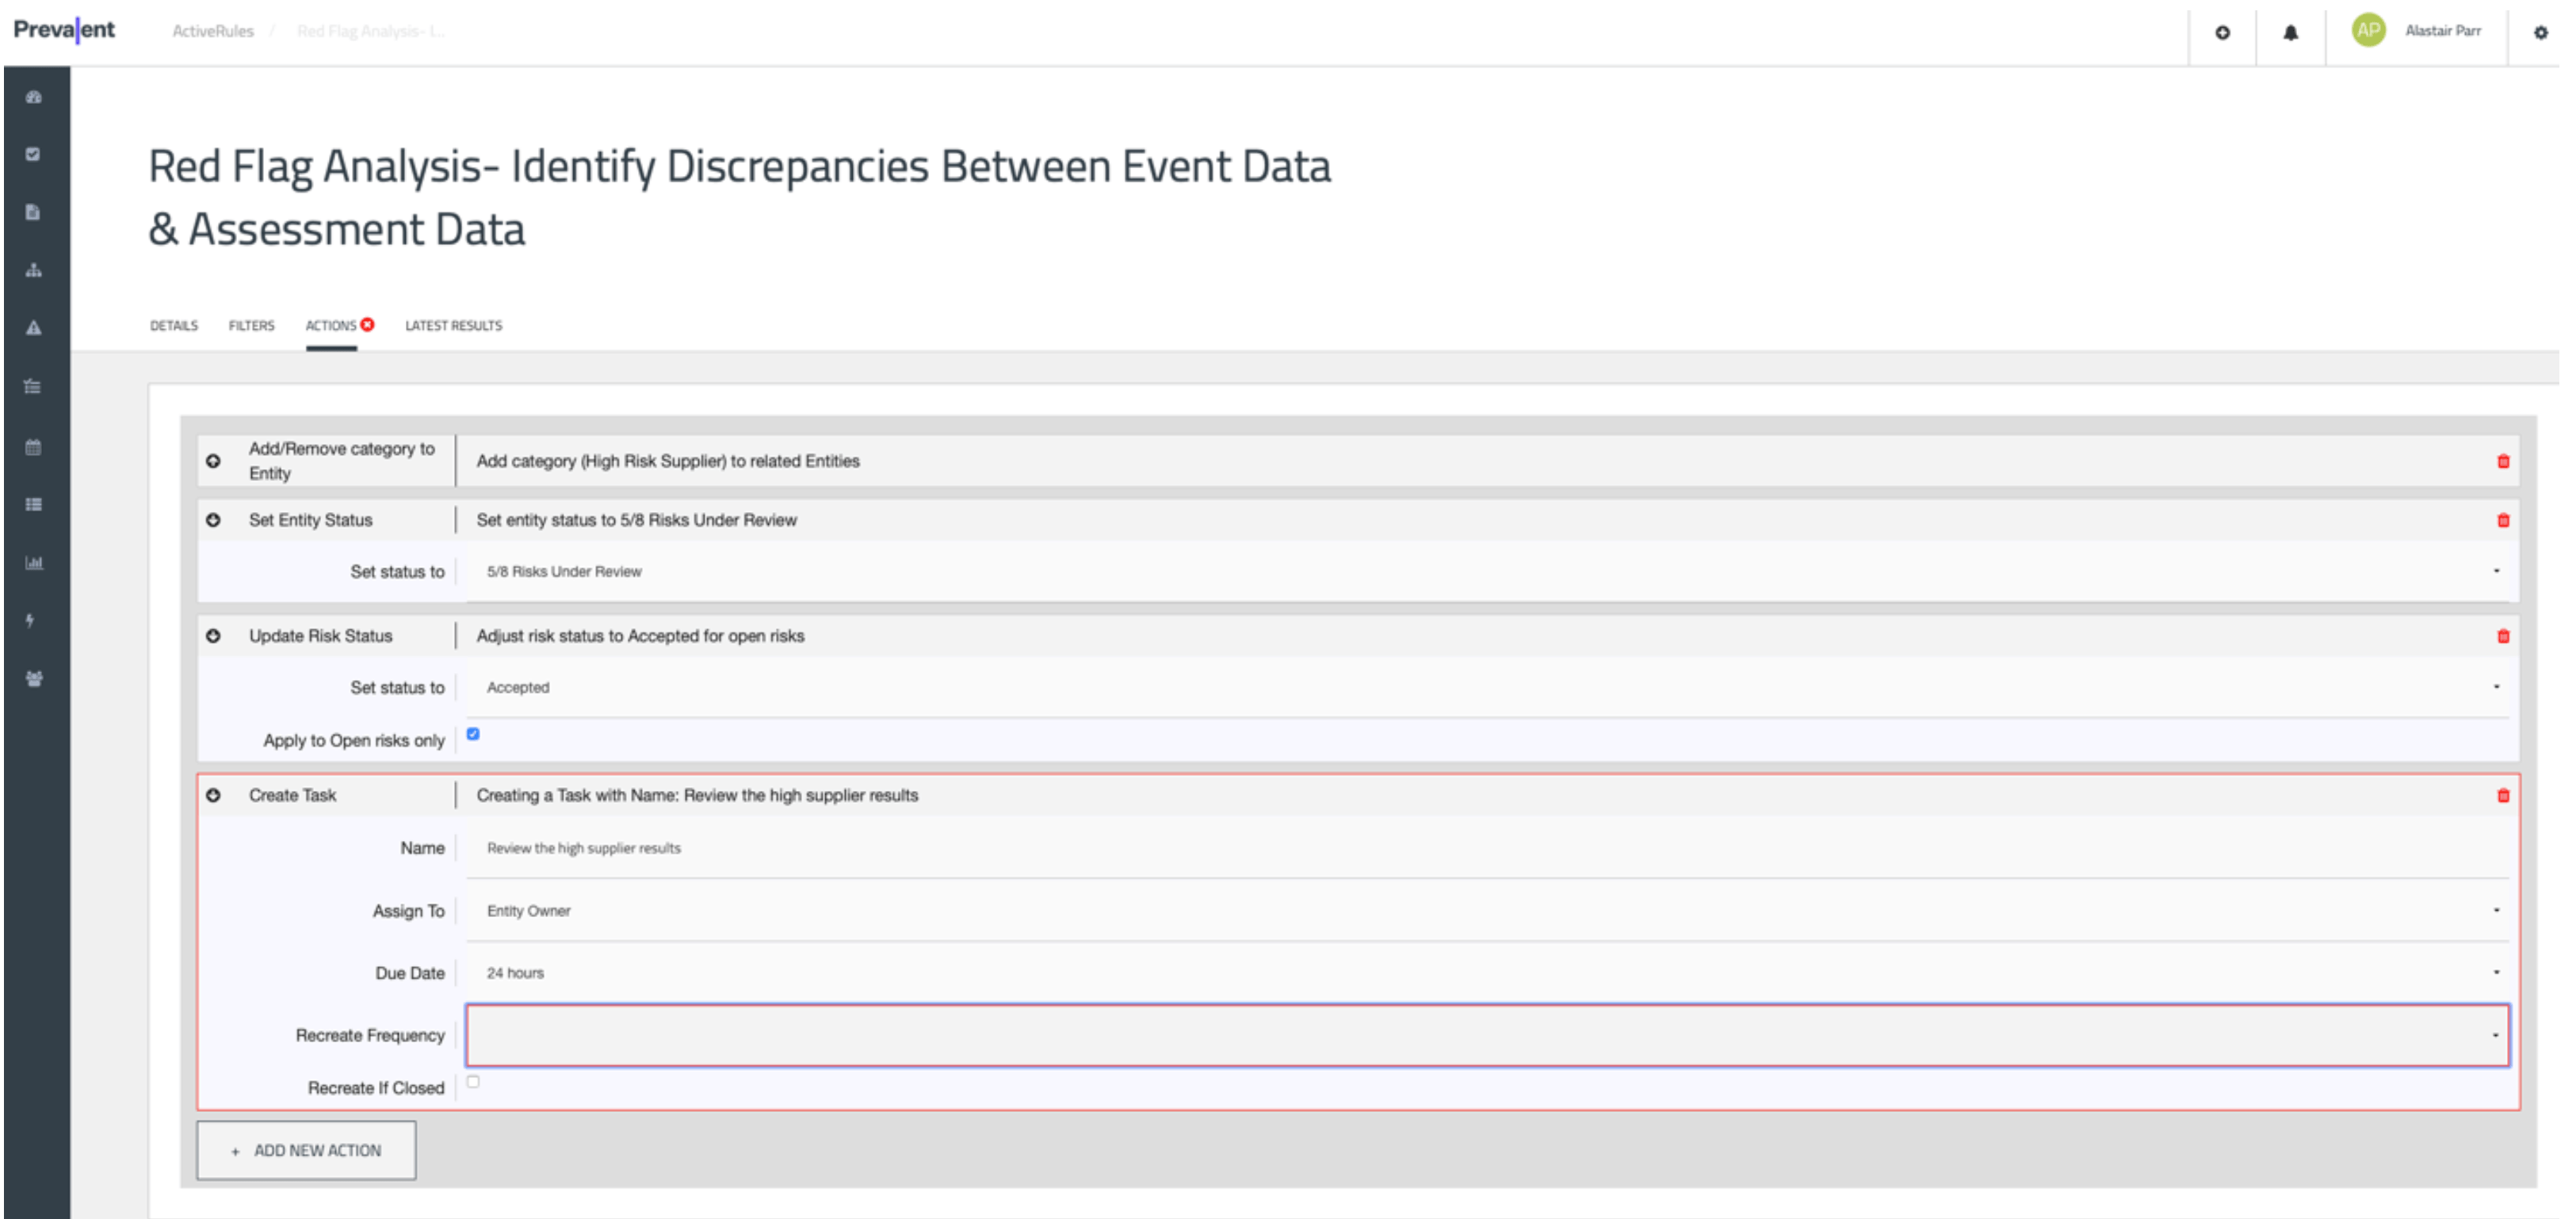Open the lightning bolt rules icon
The width and height of the screenshot is (2576, 1219).
30,620
